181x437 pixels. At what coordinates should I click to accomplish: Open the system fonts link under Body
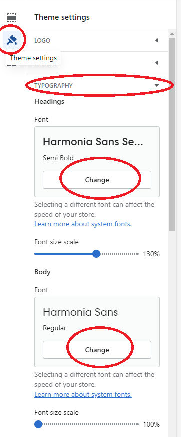83,395
